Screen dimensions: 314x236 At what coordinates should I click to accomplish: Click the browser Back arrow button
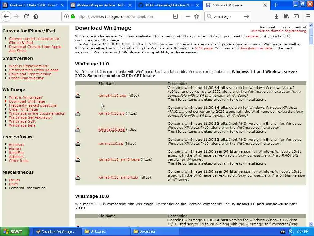click(6, 17)
